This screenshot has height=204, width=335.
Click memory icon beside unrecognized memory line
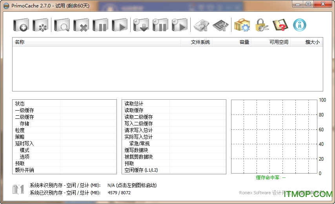(x=18, y=189)
